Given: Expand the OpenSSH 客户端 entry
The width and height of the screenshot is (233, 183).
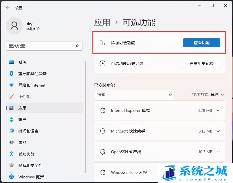Looking at the screenshot, I should (x=218, y=152).
